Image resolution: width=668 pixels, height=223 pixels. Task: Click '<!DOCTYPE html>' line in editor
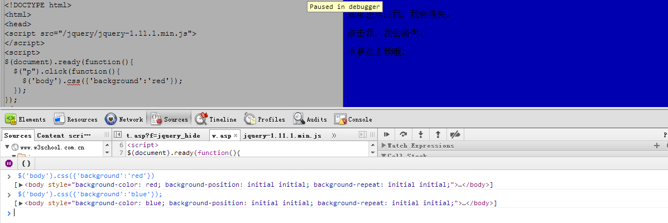click(x=39, y=6)
